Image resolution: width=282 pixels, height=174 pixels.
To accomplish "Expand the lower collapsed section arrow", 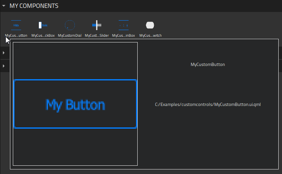I will pos(4,66).
